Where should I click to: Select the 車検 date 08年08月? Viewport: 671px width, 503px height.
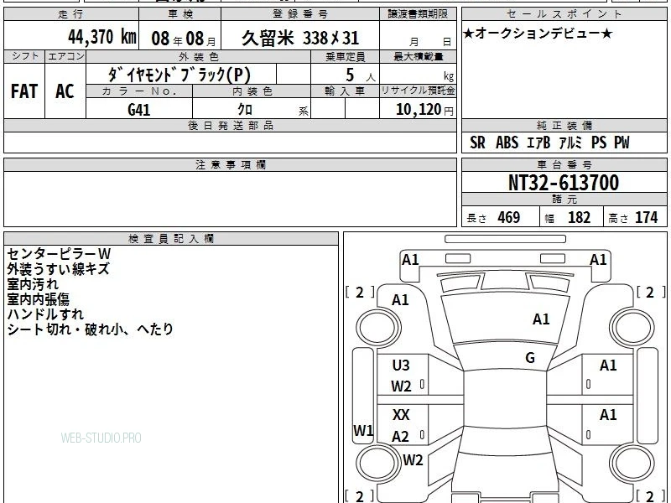click(x=184, y=39)
